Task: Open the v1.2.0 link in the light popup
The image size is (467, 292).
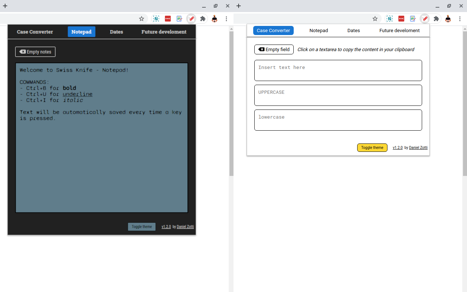Action: point(398,147)
